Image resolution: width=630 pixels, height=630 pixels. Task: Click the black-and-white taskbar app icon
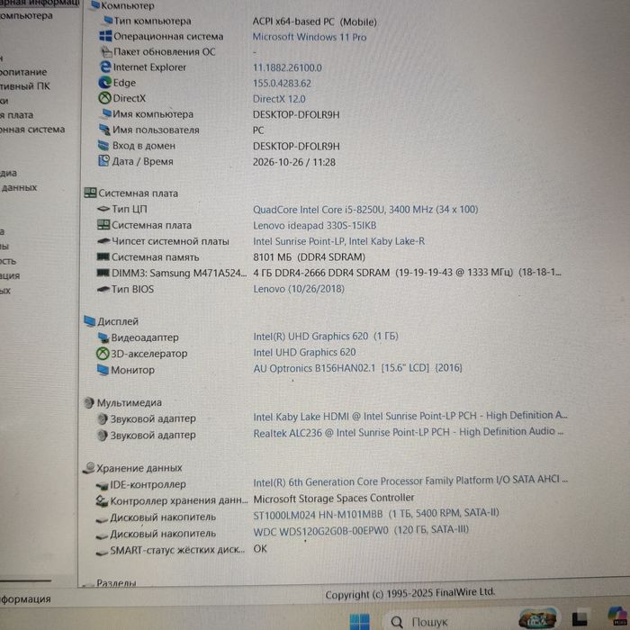click(579, 619)
